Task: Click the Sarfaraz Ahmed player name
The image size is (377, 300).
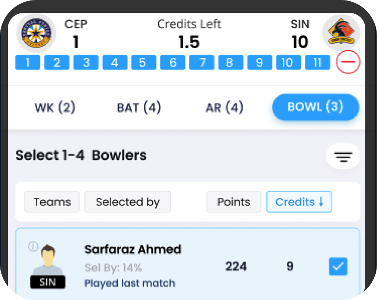Action: click(133, 249)
